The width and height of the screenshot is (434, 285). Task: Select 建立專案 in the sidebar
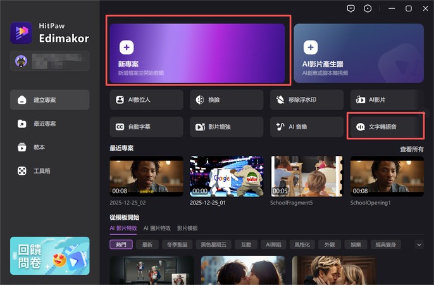[x=50, y=99]
